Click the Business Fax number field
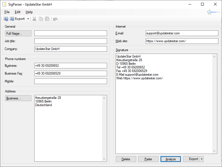Viewport: 222px width, 167px height. tap(71, 73)
